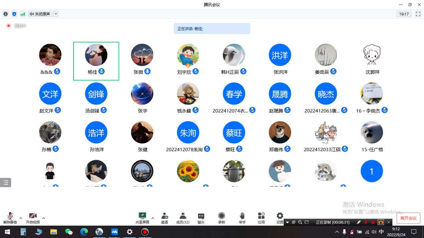Raise hand with the 举手 icon
This screenshot has height=238, width=424.
(x=242, y=218)
